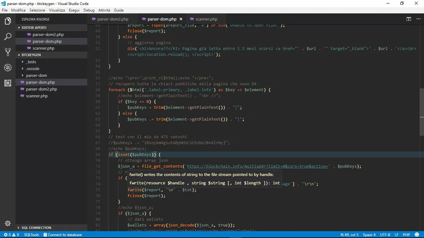424x238 pixels.
Task: Close the parser-dom.php editor tab
Action: pyautogui.click(x=181, y=19)
